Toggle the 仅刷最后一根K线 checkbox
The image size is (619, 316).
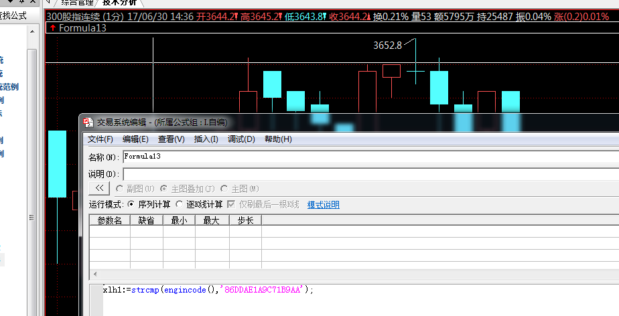tap(232, 204)
